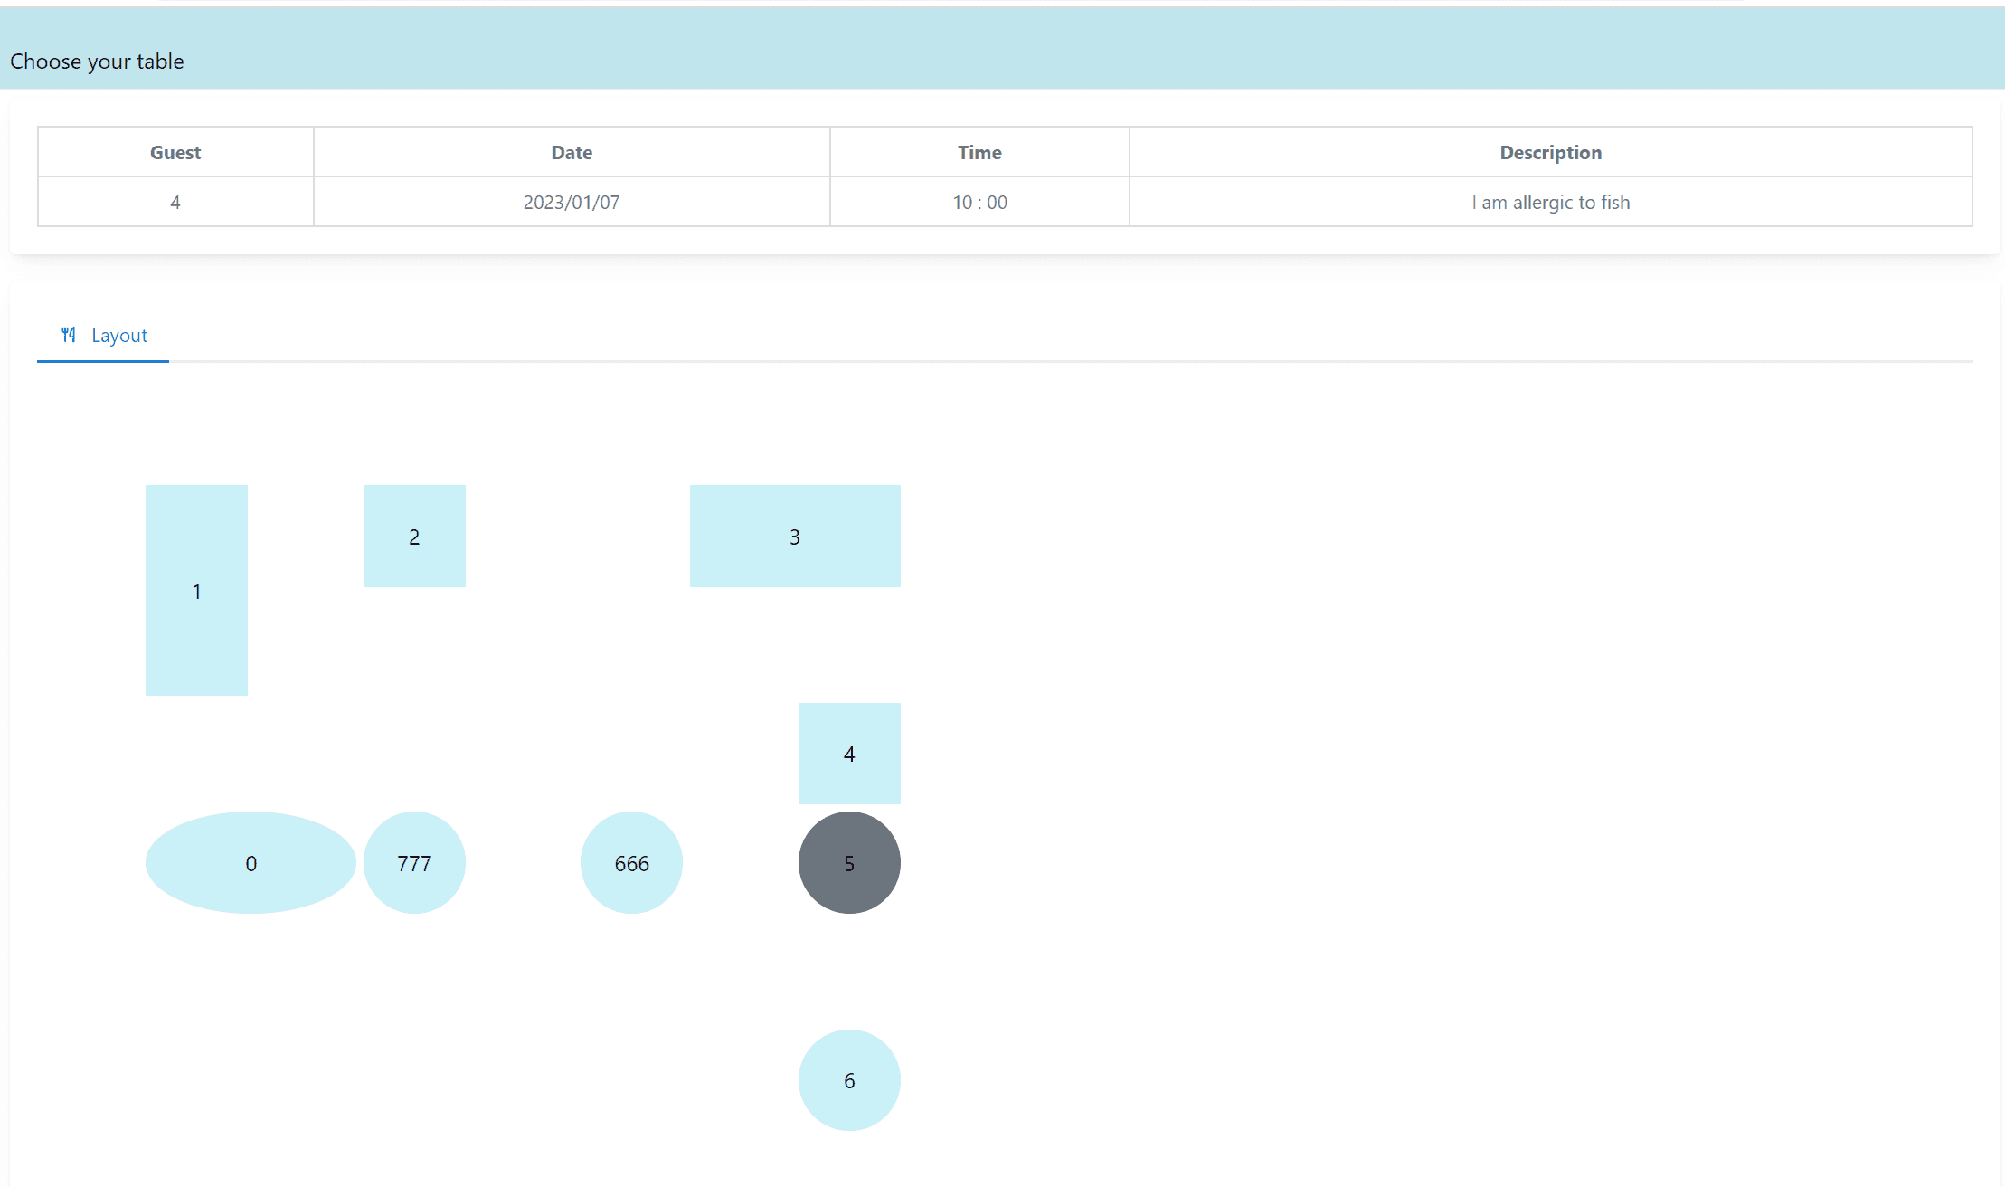Switch to the Layout tab
This screenshot has width=2005, height=1187.
(x=103, y=336)
